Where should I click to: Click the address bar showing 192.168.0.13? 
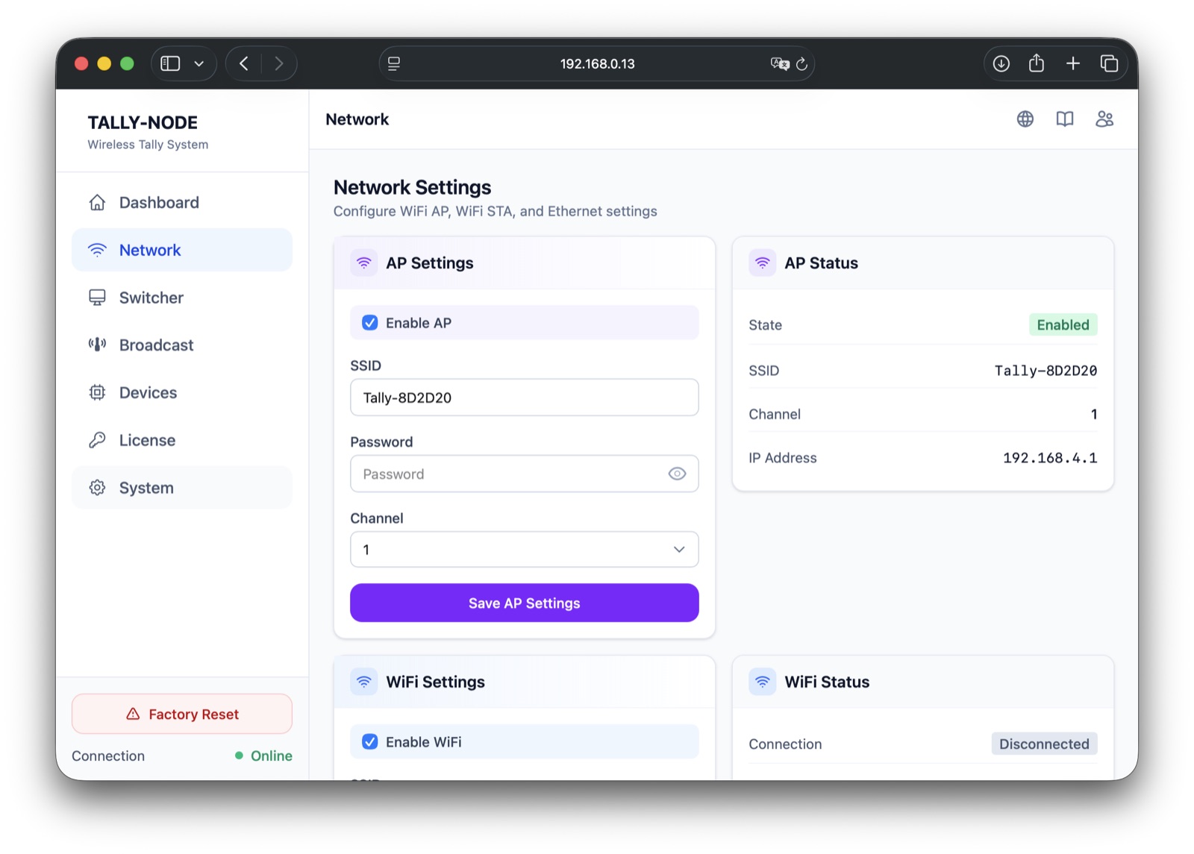(597, 64)
